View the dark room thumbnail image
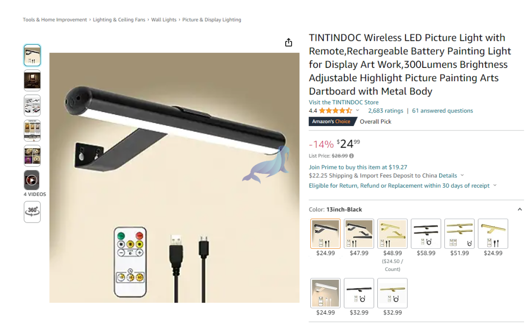Image resolution: width=532 pixels, height=330 pixels. (32, 80)
